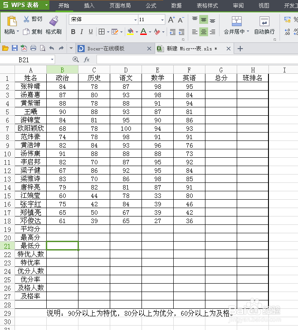Image resolution: width=298 pixels, height=330 pixels.
Task: Activate the Format Painter (格式刷) brush
Action: coord(54,21)
